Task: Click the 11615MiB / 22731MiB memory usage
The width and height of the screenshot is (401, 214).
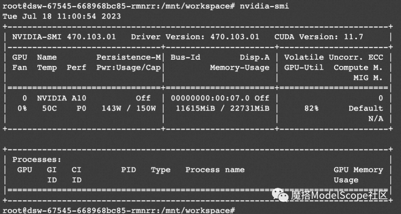Action: (222, 108)
